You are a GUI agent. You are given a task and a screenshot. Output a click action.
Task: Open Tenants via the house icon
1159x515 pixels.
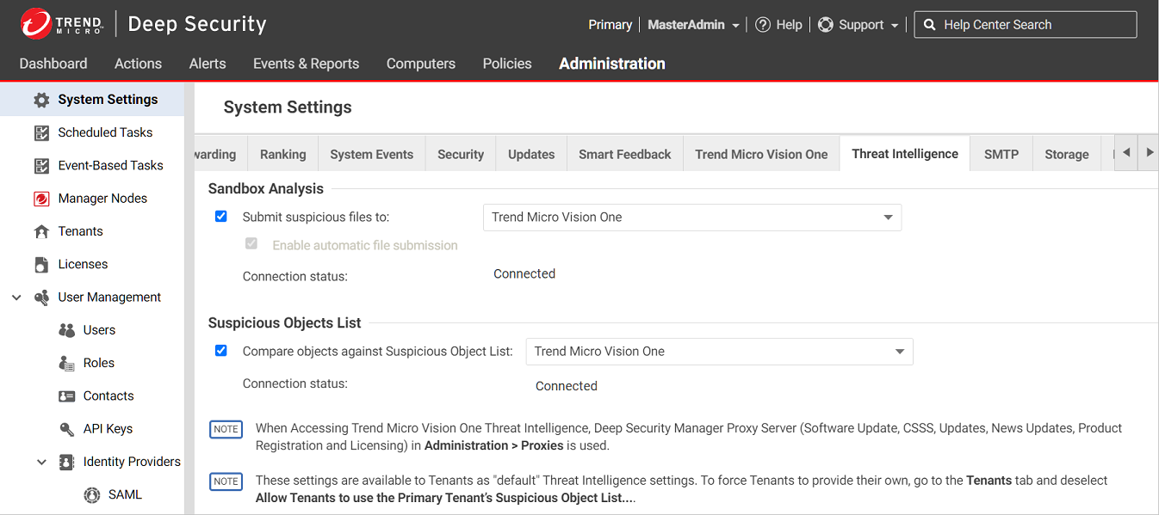coord(41,231)
